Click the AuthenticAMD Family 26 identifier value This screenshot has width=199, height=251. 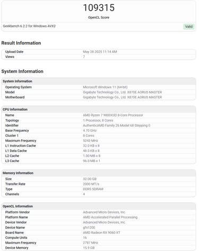pyautogui.click(x=117, y=125)
